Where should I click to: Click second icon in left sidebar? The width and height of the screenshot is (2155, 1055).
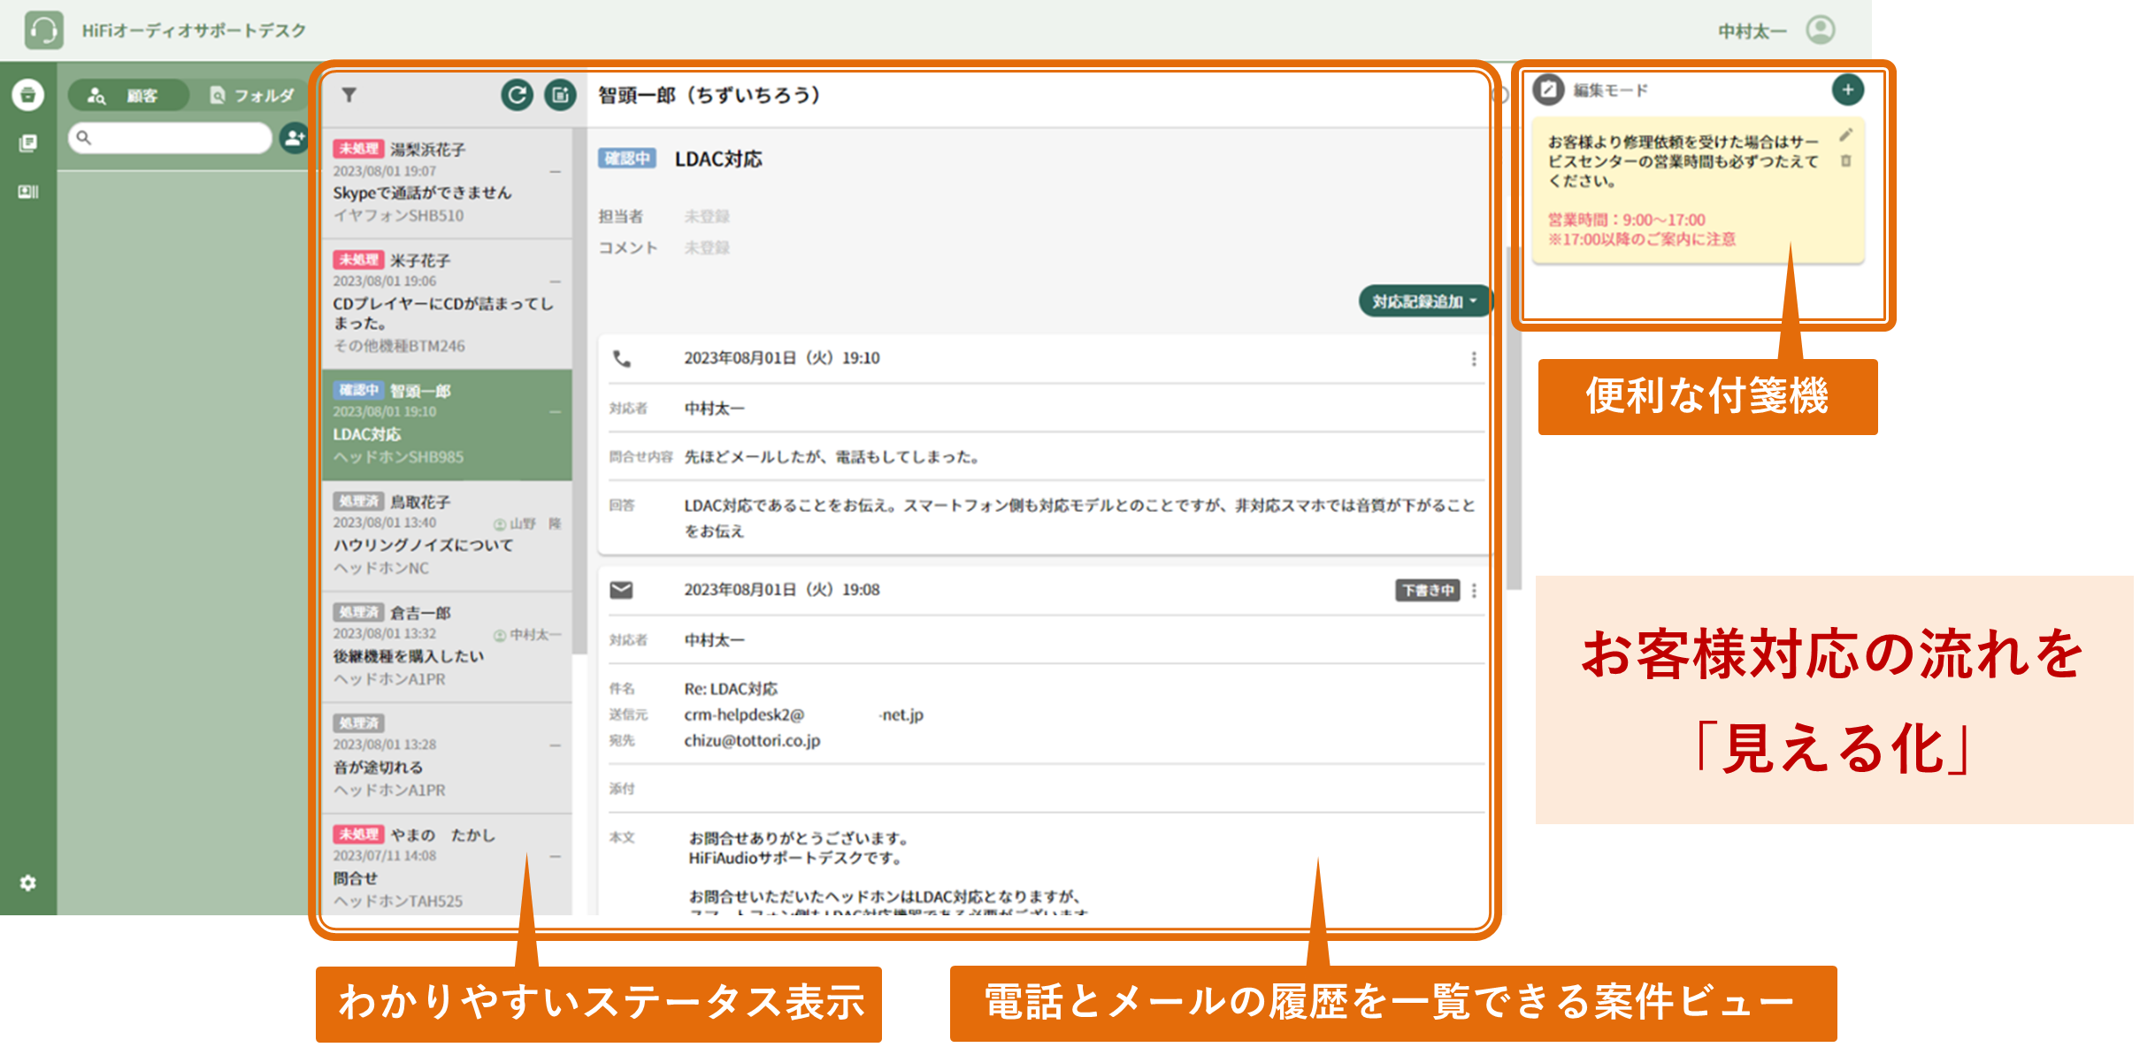tap(28, 143)
